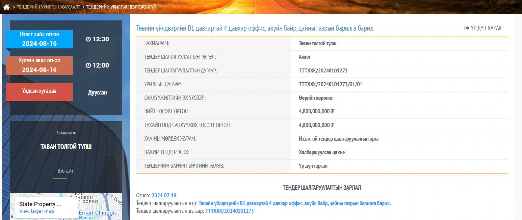
Task: Click the date 2024-07-19
Action: (164, 196)
